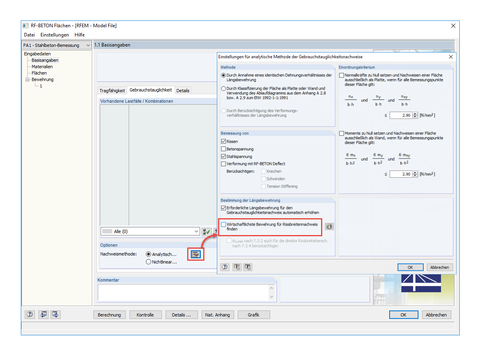Close the RF-BETON Flächen main window

453,26
